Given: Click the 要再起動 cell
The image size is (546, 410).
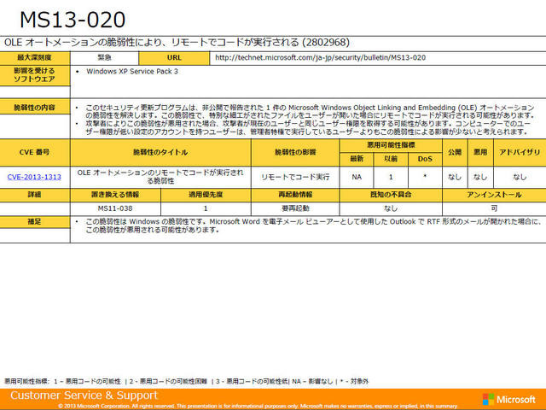Looking at the screenshot, I should [295, 208].
